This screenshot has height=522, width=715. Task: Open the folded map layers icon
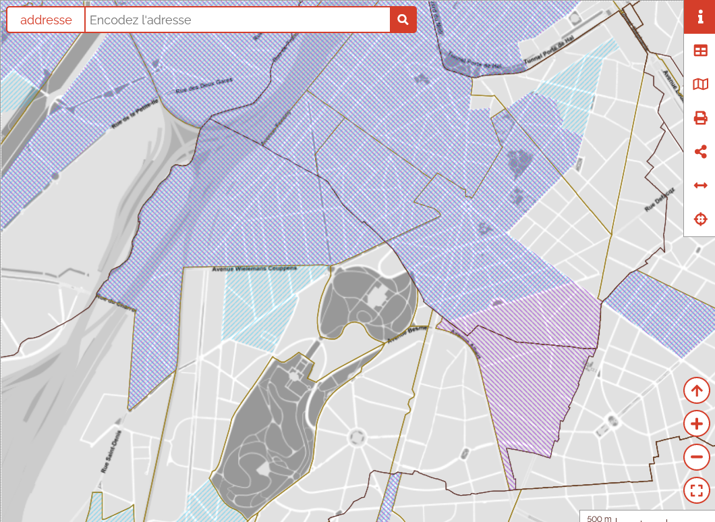[700, 84]
